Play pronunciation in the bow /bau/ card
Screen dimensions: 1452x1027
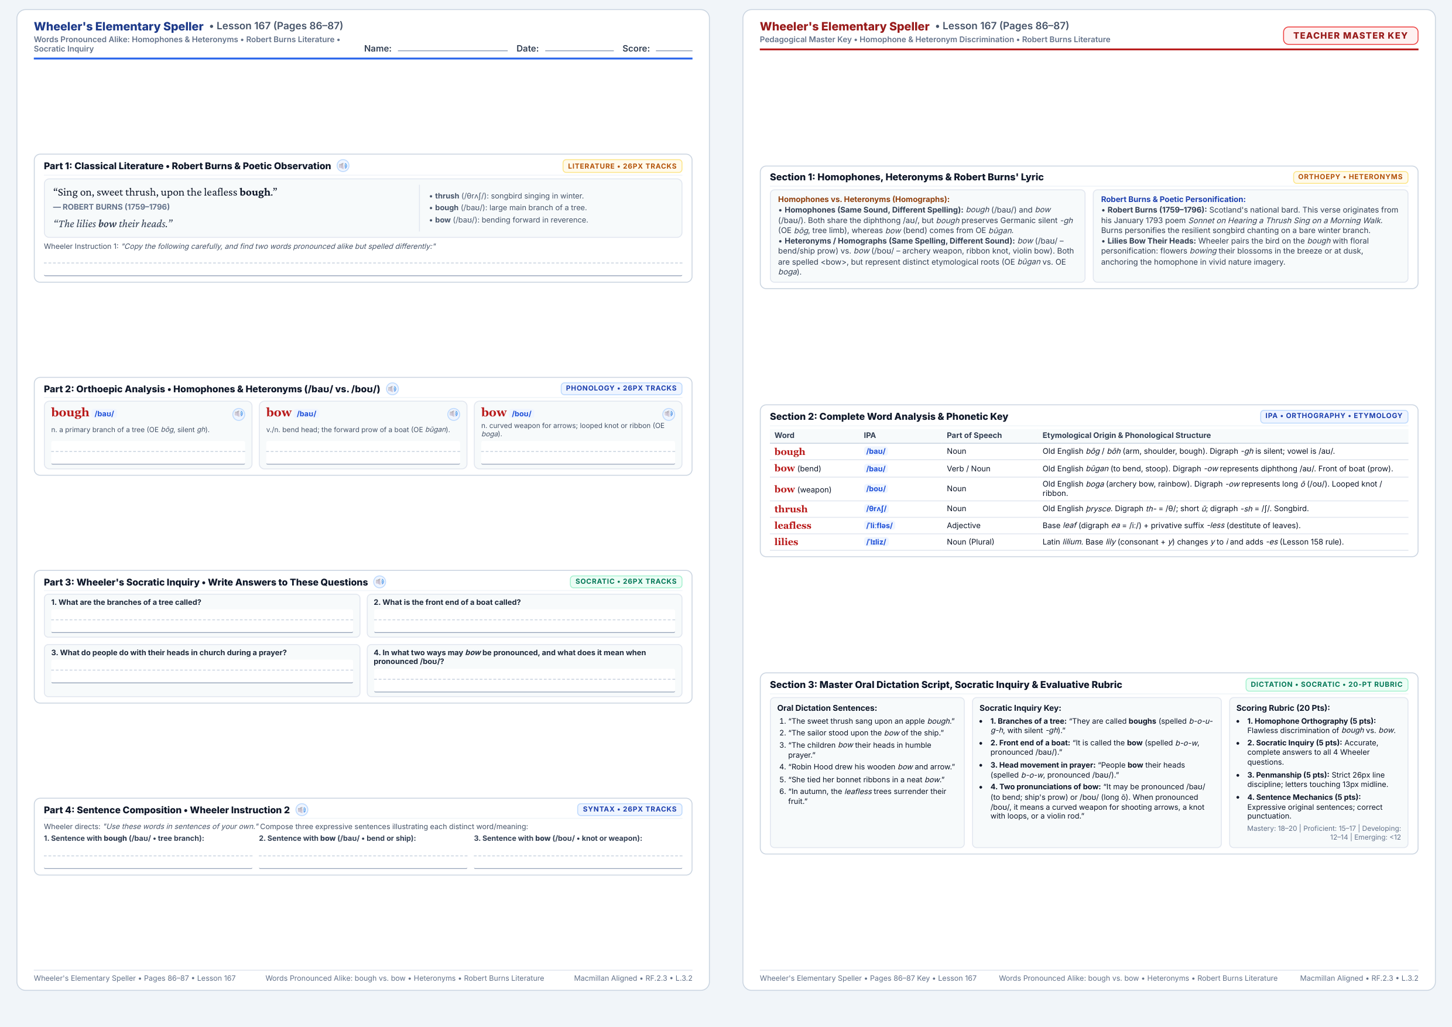pos(453,414)
